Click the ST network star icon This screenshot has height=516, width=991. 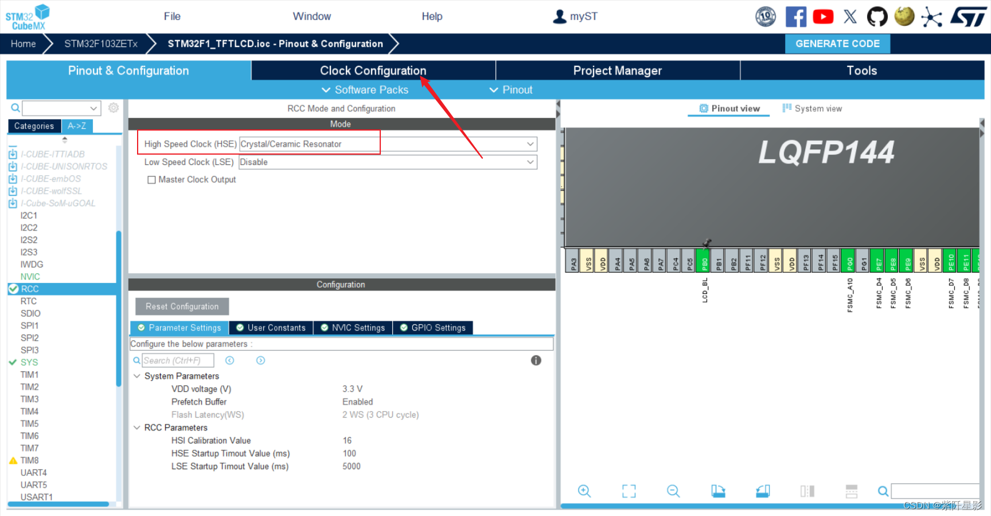[x=931, y=17]
